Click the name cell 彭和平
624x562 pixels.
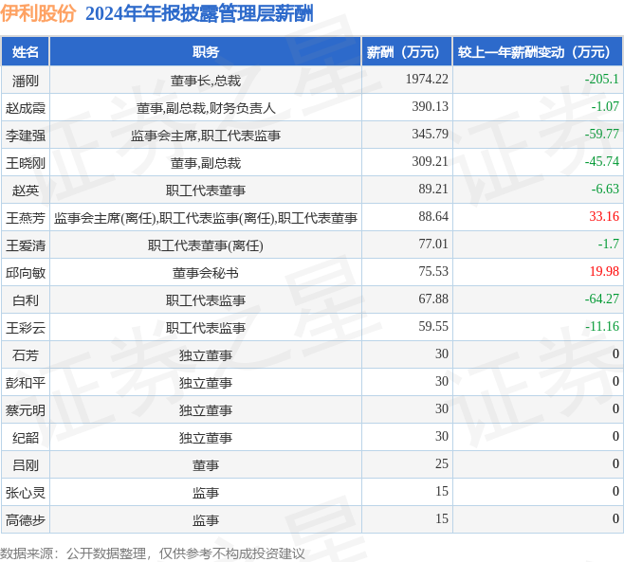click(26, 383)
